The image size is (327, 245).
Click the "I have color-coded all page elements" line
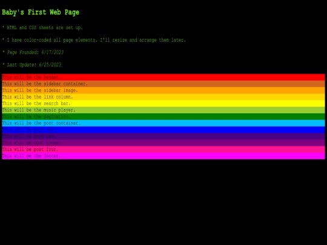point(94,40)
